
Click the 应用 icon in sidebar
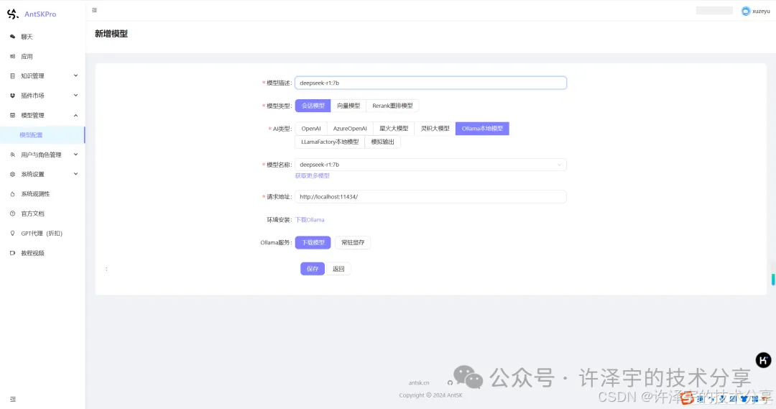tap(12, 57)
